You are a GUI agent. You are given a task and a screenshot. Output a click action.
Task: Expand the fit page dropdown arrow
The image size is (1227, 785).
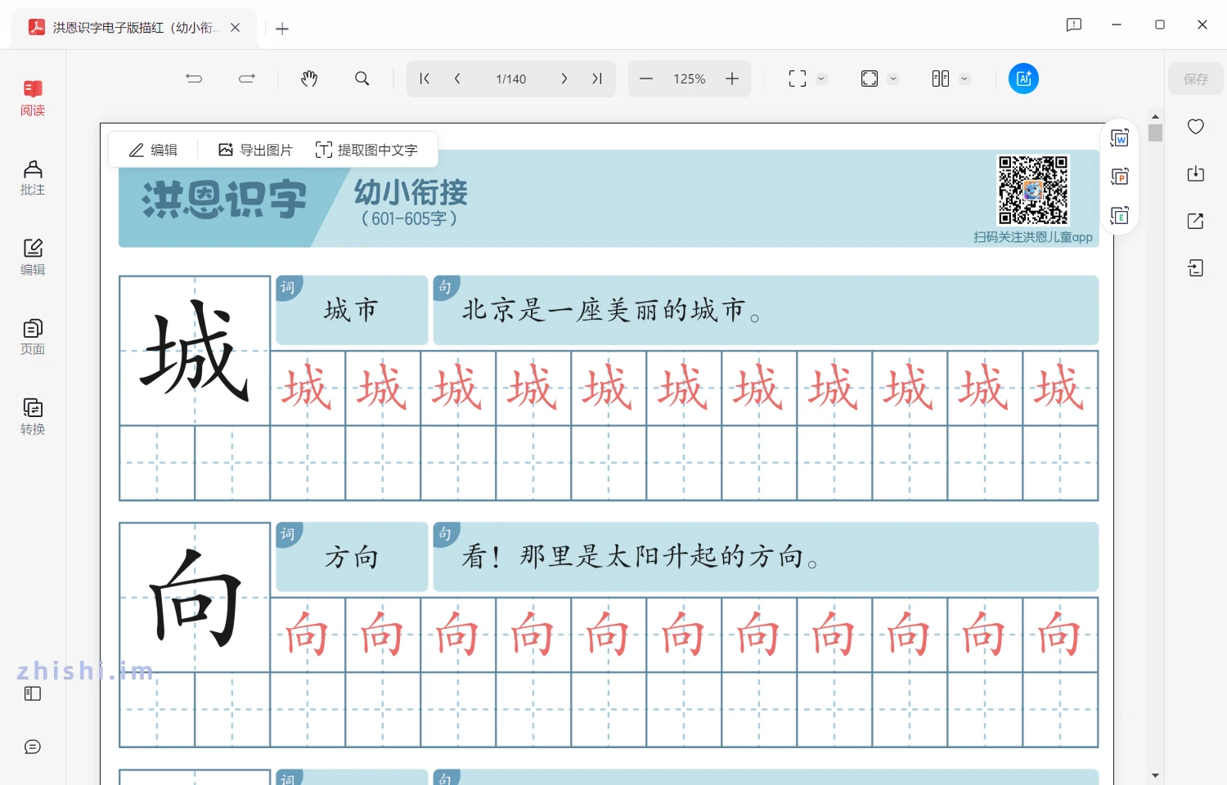(x=892, y=79)
